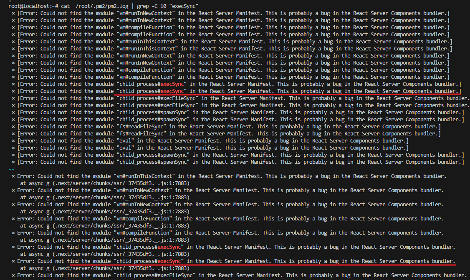Click "vm#runInNewContext" on the first output line

(146, 13)
